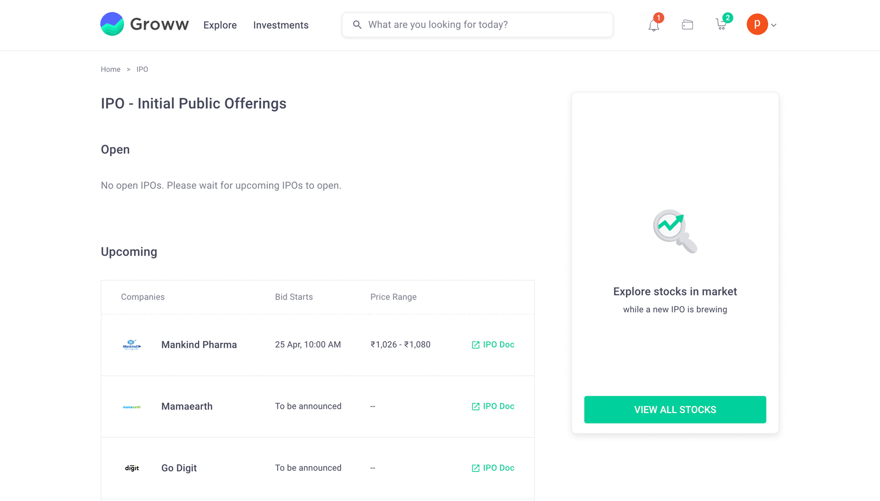
Task: Open IPO Doc for Mankind Pharma
Action: coord(493,344)
